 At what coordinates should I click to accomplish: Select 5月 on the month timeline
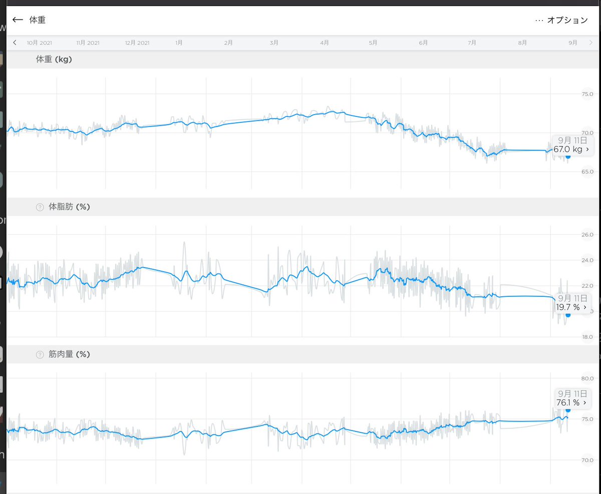point(373,43)
